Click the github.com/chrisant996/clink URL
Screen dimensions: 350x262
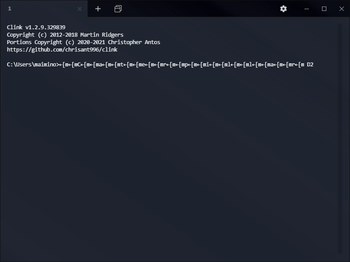(x=62, y=50)
